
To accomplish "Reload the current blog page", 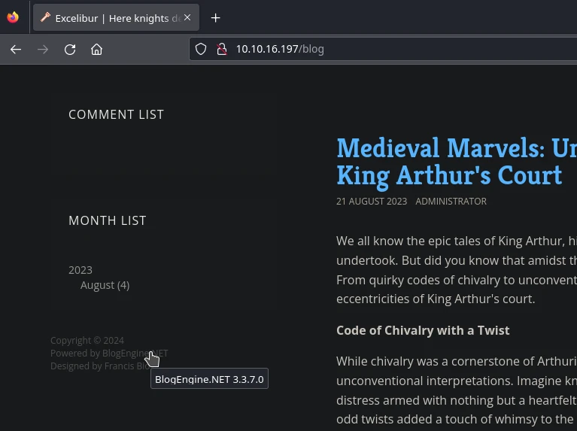I will tap(70, 49).
